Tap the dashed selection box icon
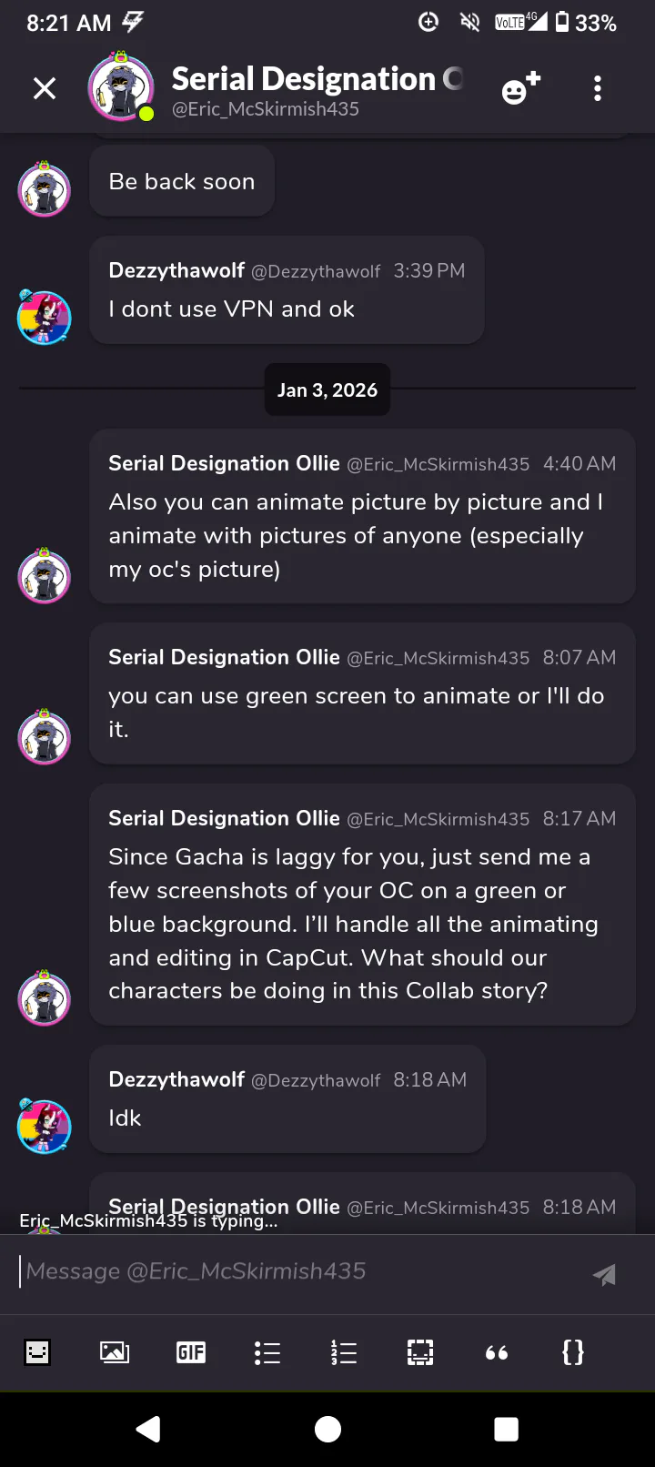655x1467 pixels. tap(420, 1352)
